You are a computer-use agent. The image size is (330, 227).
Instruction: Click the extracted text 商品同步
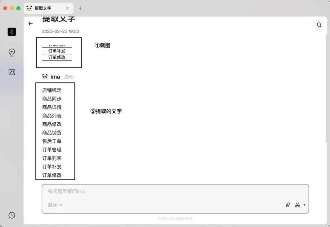(52, 99)
